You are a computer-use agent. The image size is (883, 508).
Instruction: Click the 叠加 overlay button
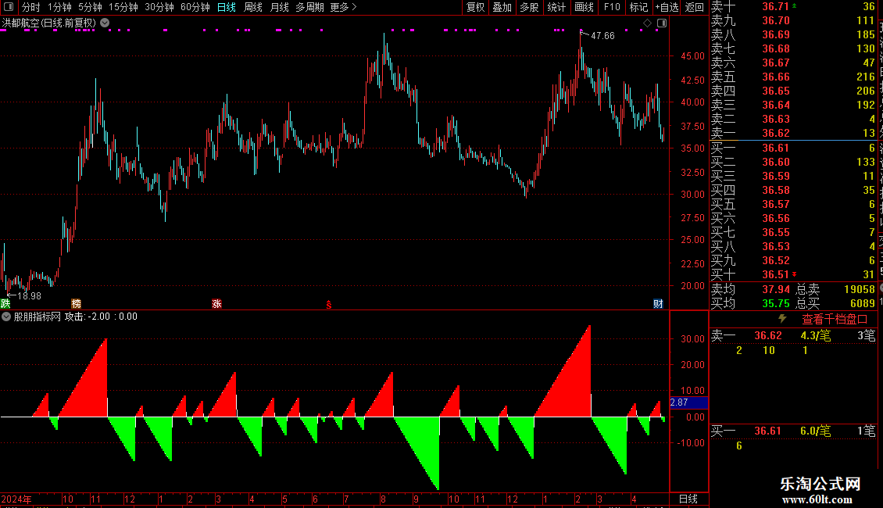click(502, 7)
